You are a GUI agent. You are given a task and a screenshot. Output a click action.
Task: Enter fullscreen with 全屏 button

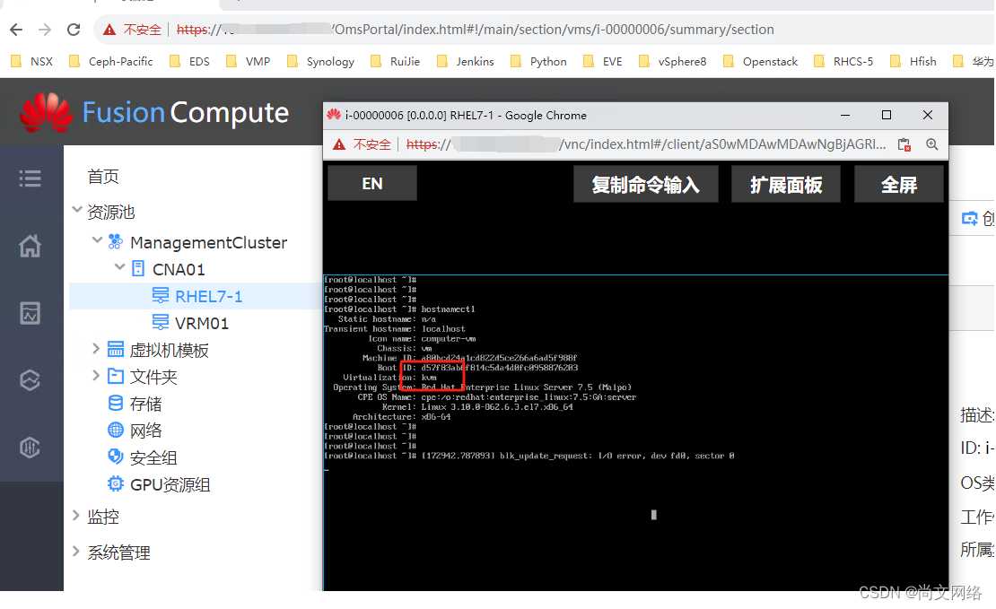899,184
